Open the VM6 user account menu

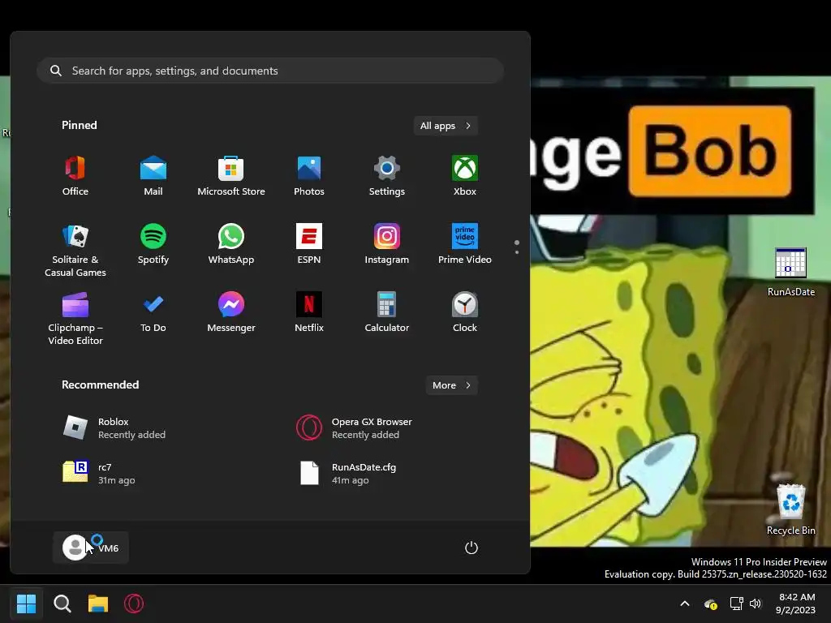(91, 548)
